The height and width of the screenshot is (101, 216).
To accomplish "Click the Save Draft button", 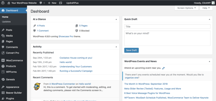I will coord(131,50).
